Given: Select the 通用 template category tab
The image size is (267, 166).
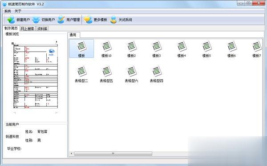Looking at the screenshot, I should 73,35.
